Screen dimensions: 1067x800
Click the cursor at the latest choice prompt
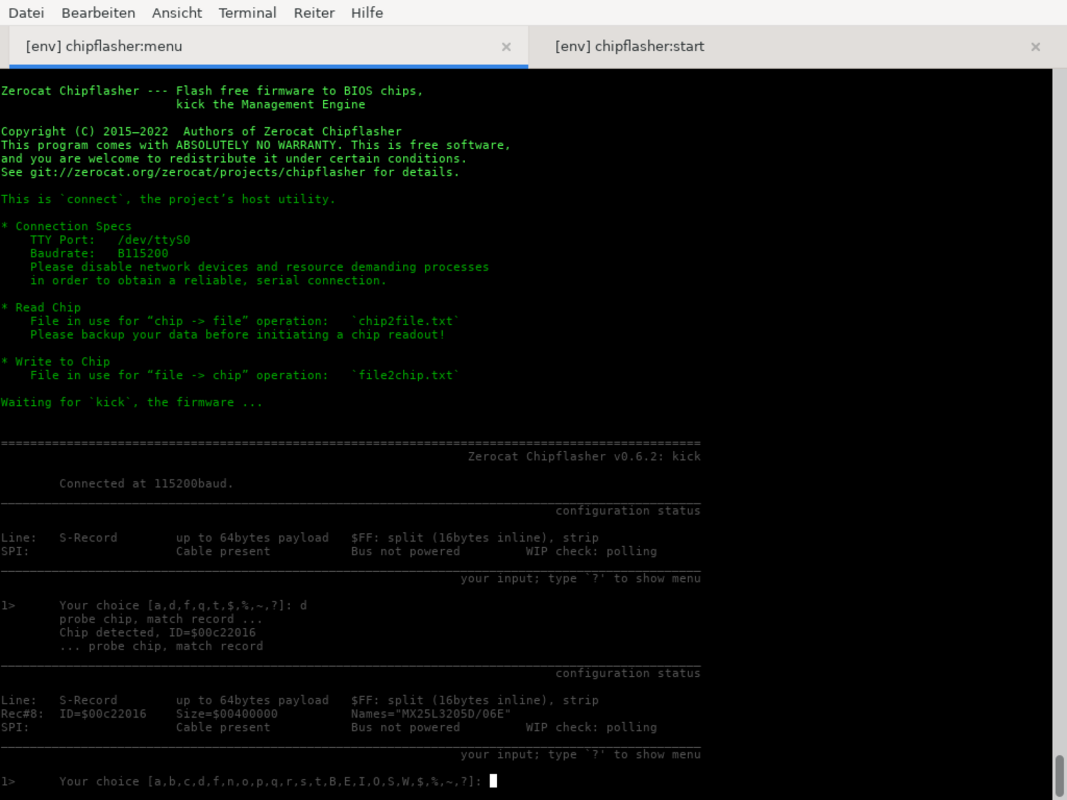pos(493,781)
